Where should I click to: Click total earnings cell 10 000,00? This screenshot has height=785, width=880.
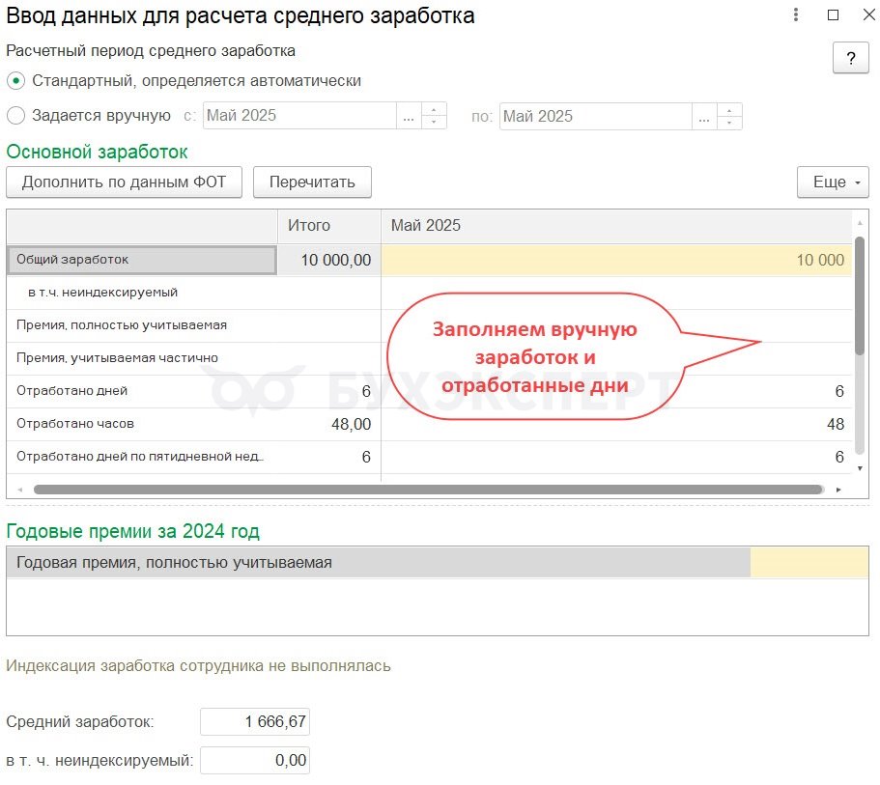pos(329,260)
